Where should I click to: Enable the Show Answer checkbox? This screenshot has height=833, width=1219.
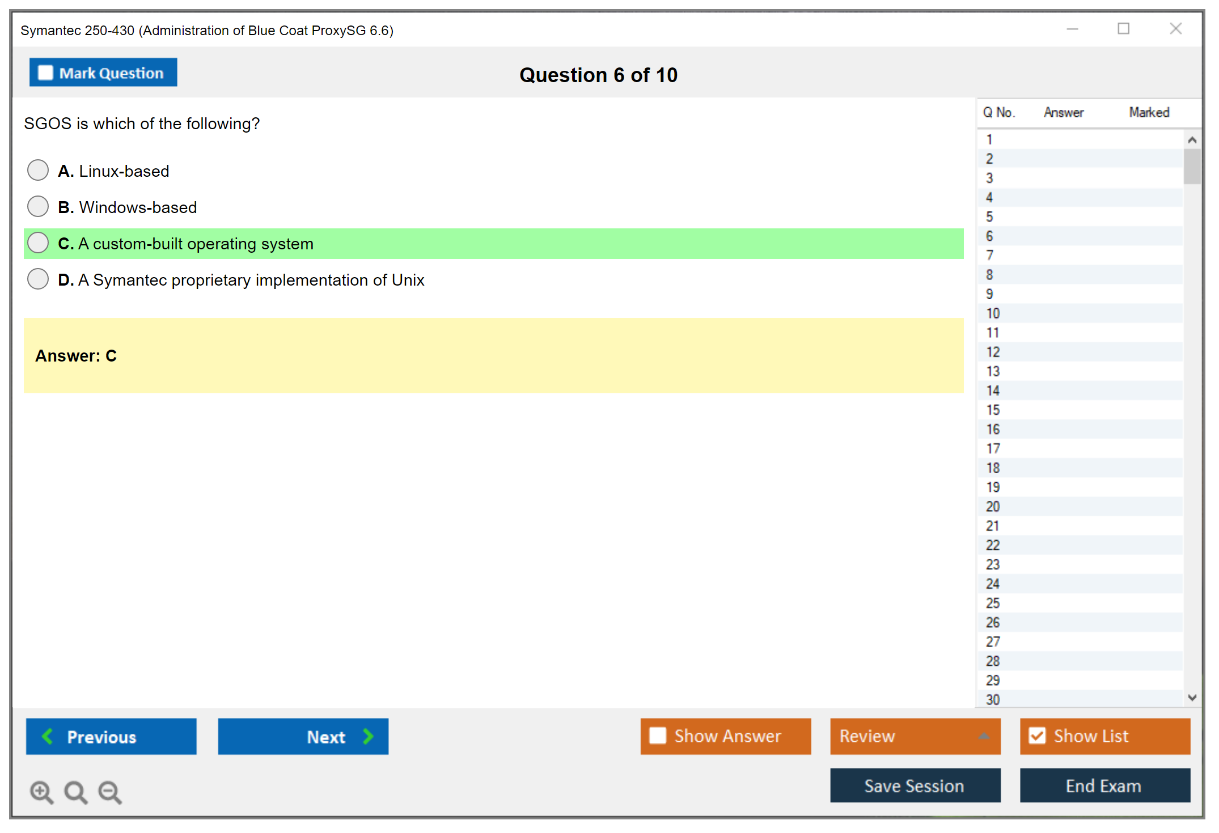[658, 736]
